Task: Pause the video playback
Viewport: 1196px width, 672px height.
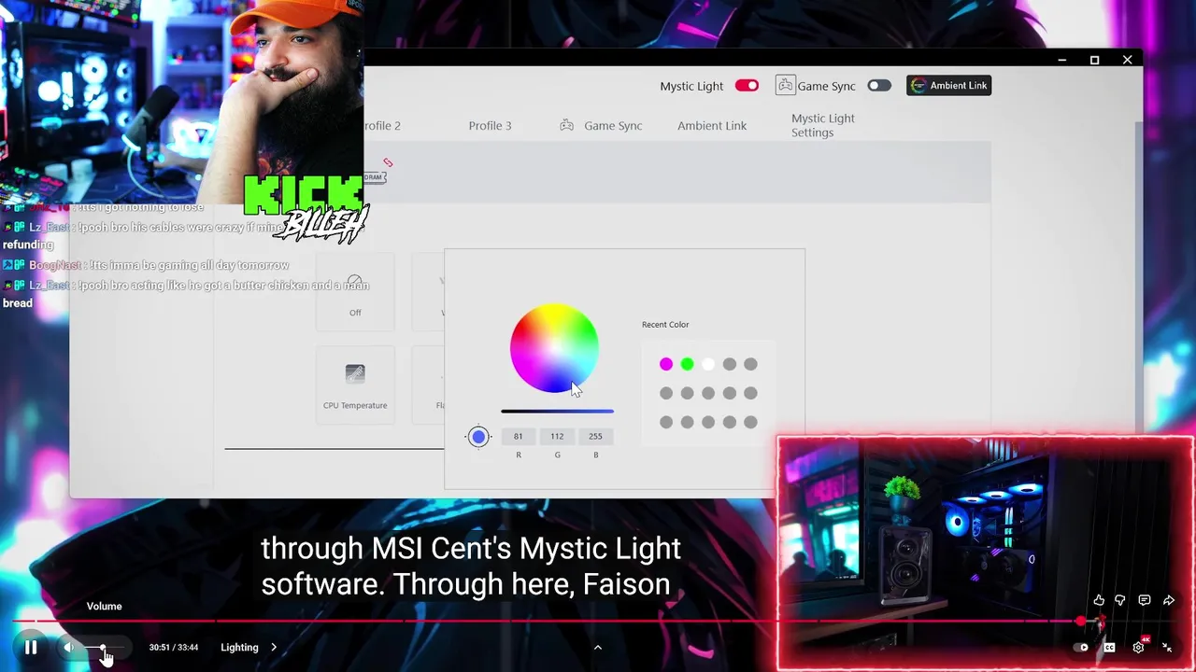Action: [31, 647]
